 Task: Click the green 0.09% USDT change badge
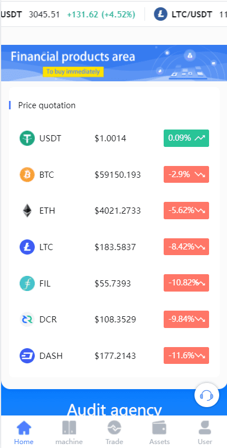tap(186, 138)
